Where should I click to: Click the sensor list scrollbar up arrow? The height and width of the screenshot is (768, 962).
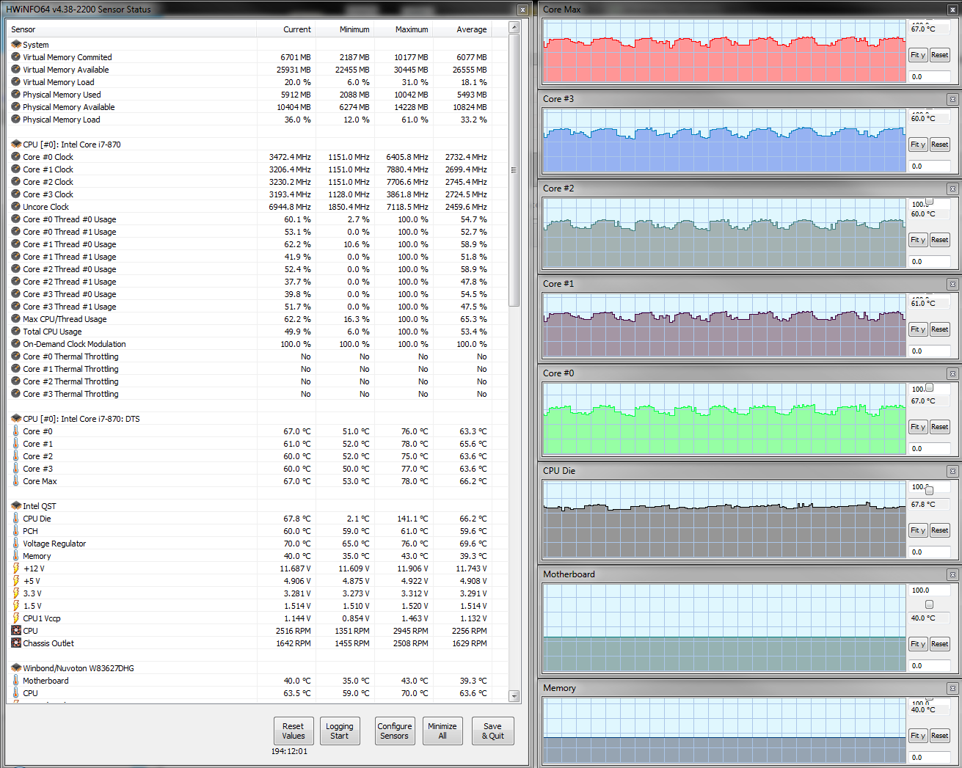click(514, 27)
